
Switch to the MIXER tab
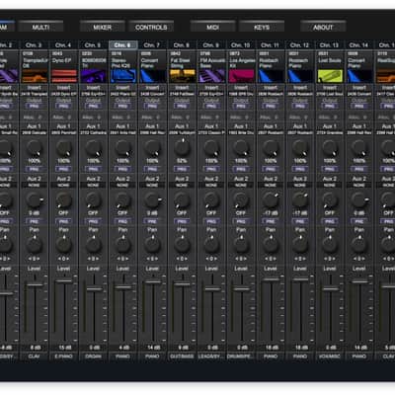pyautogui.click(x=103, y=27)
